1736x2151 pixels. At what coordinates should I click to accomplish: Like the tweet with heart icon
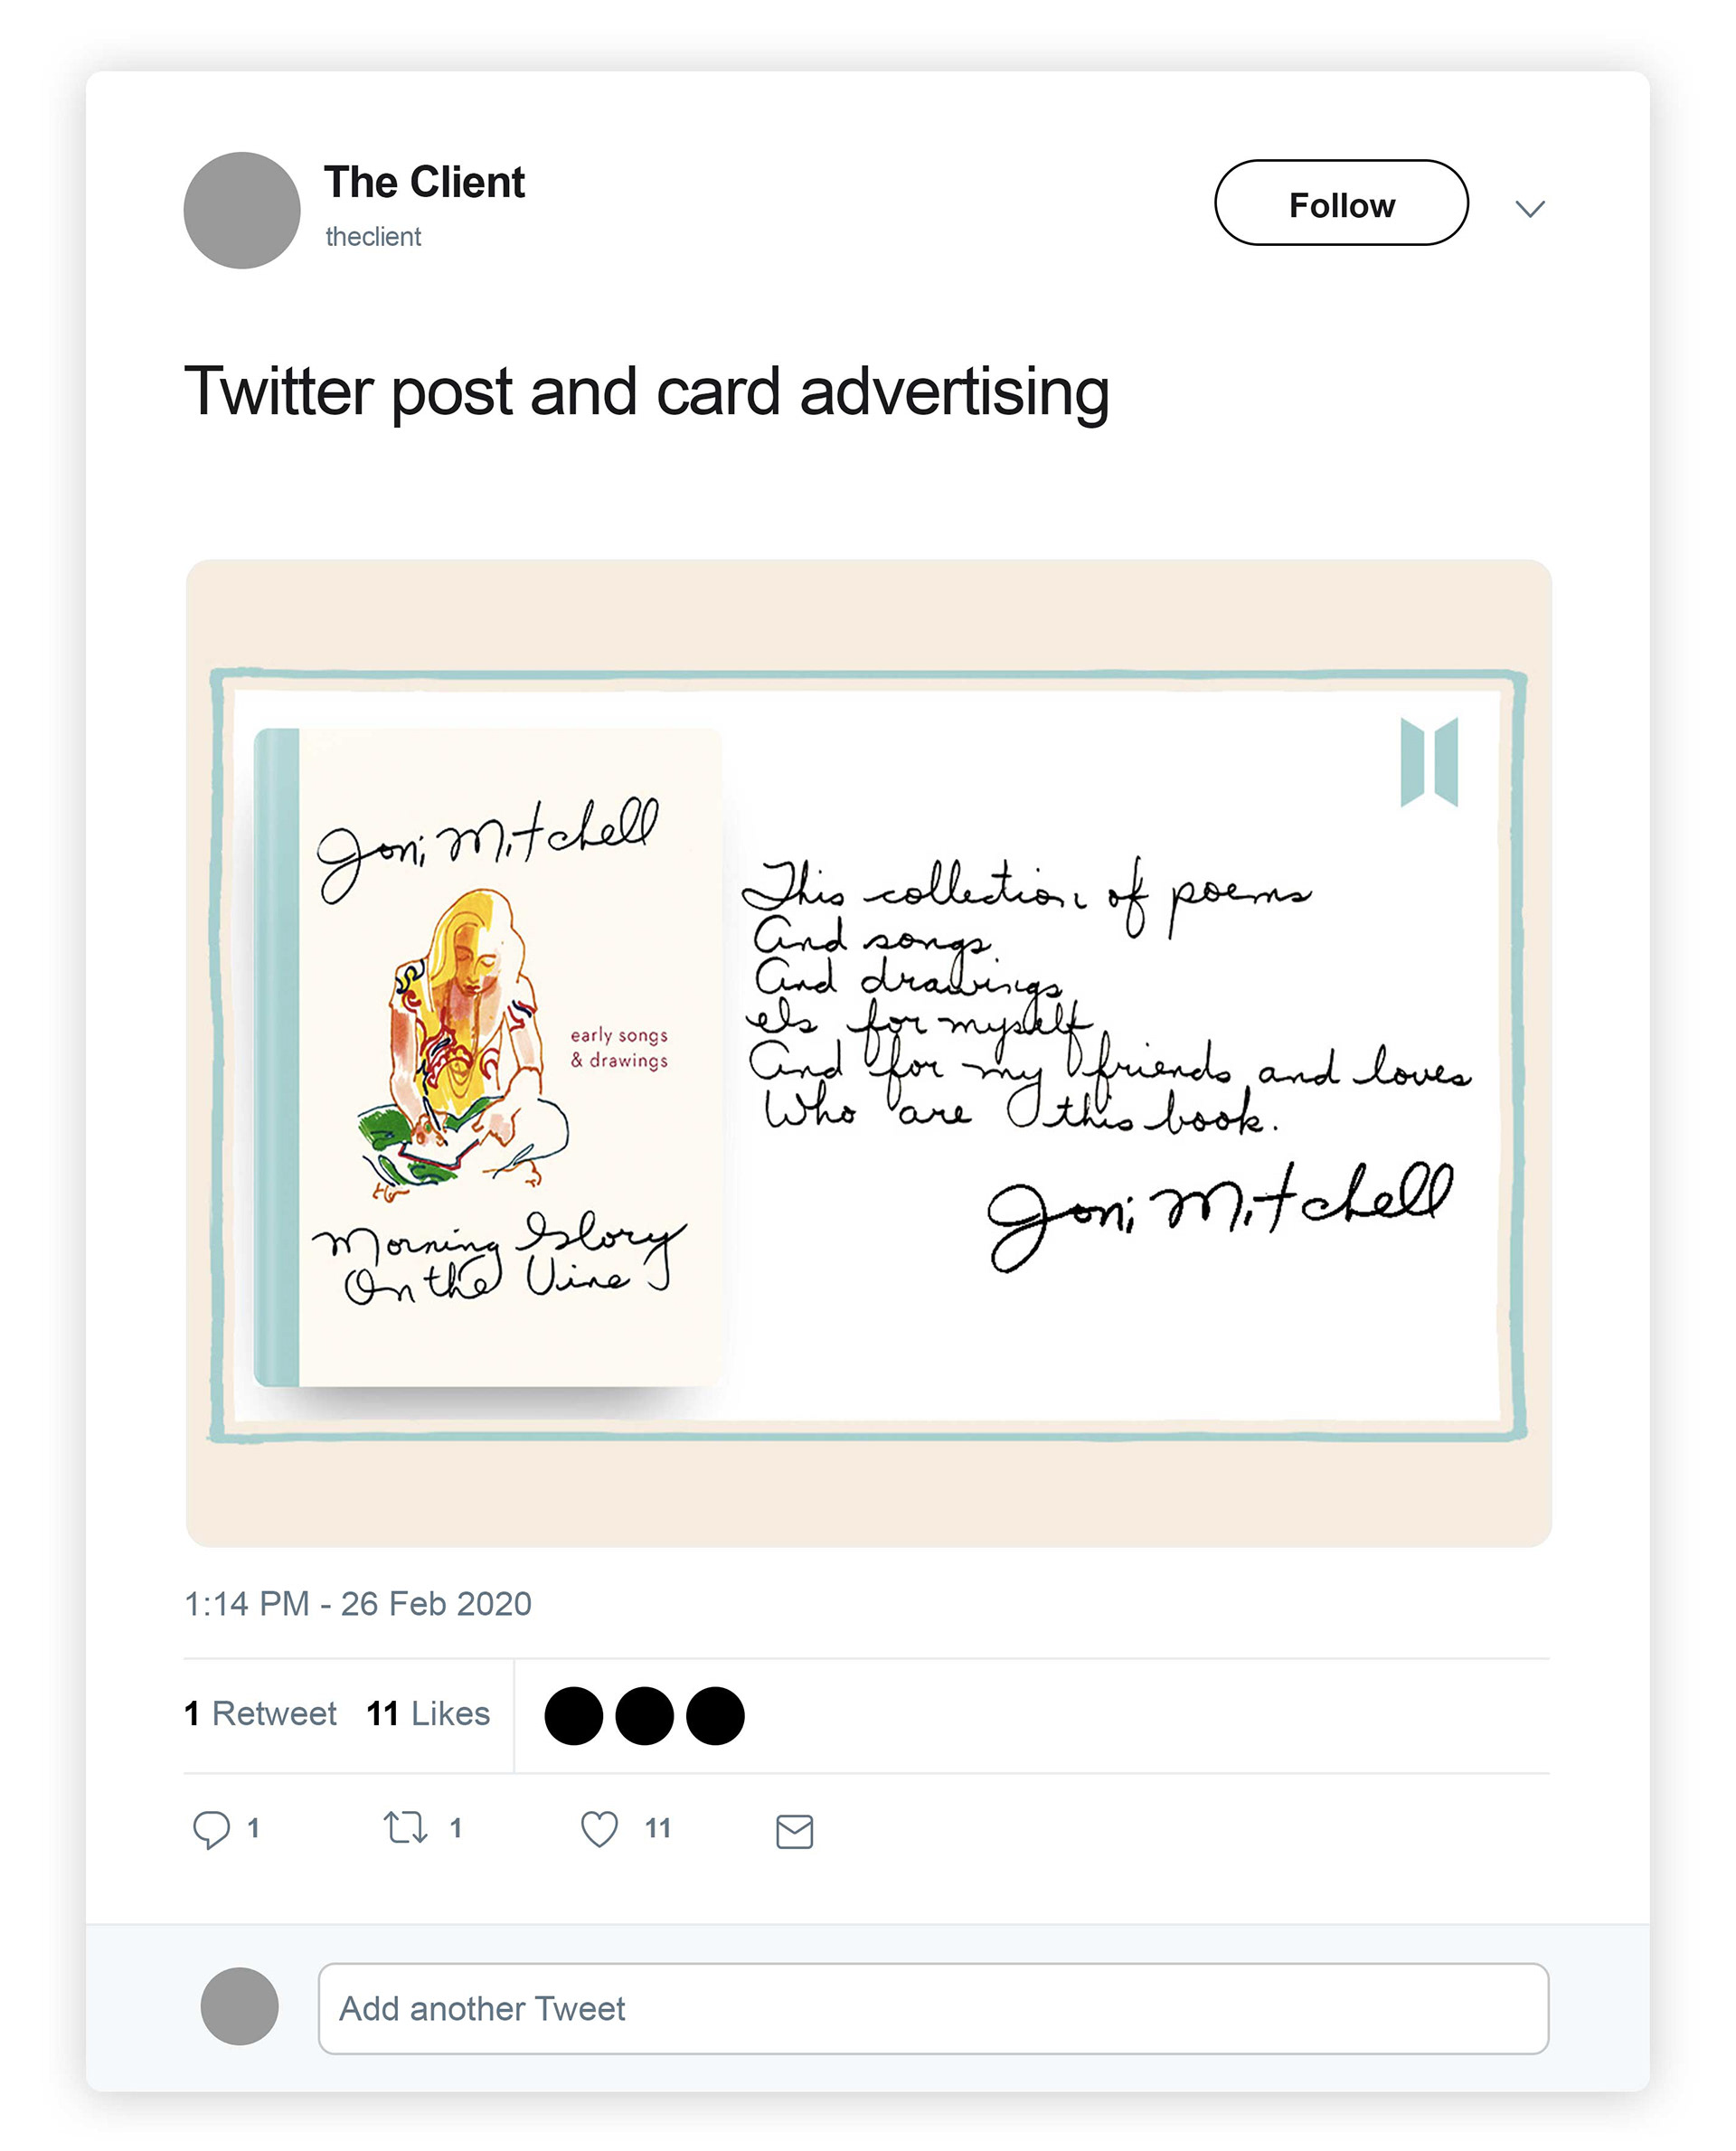(x=599, y=1829)
